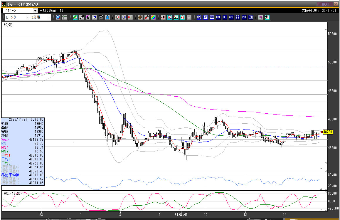This screenshot has height=220, width=340.
Task: Click the arrow pointer selection tool
Action: [88, 17]
